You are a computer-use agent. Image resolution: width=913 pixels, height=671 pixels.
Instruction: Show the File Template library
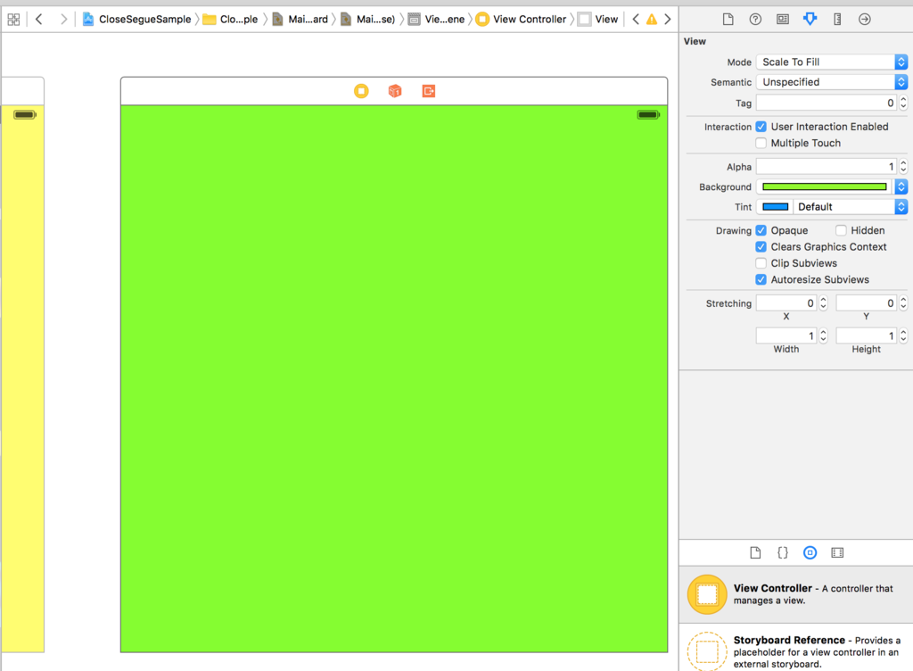tap(755, 552)
